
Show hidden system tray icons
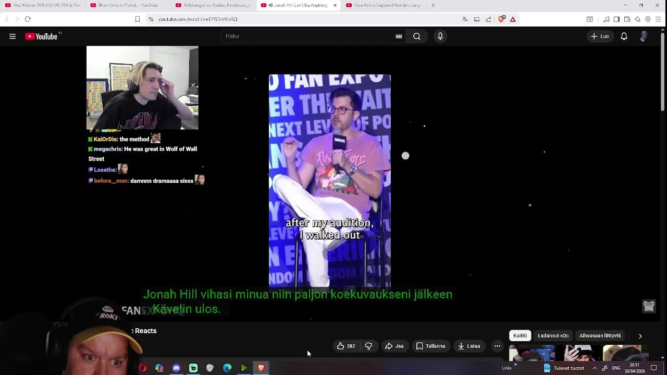click(595, 368)
